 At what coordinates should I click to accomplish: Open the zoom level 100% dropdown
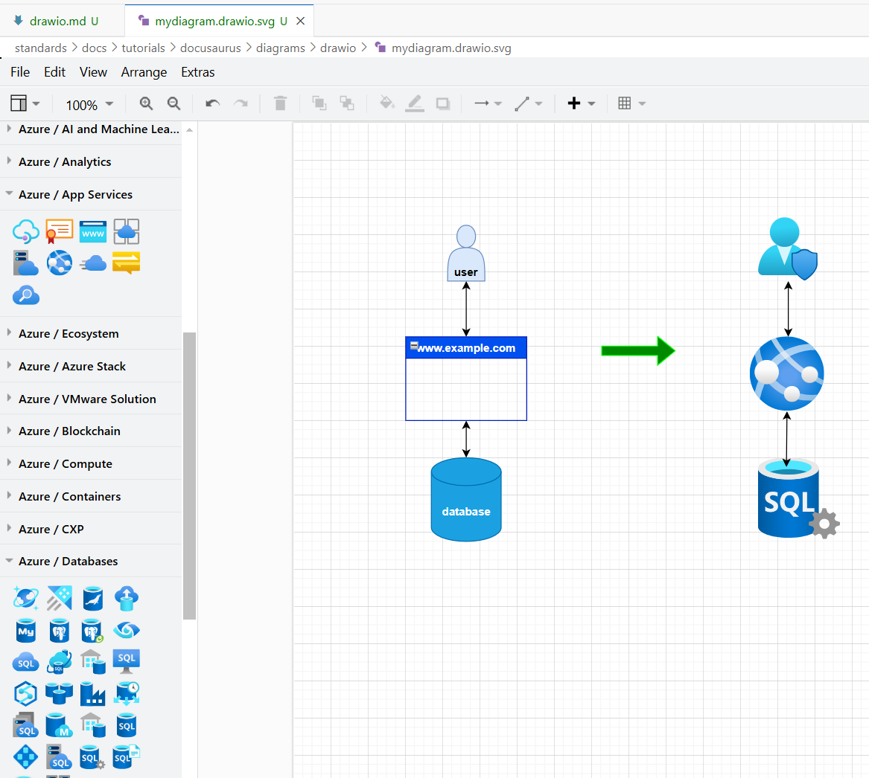point(89,104)
